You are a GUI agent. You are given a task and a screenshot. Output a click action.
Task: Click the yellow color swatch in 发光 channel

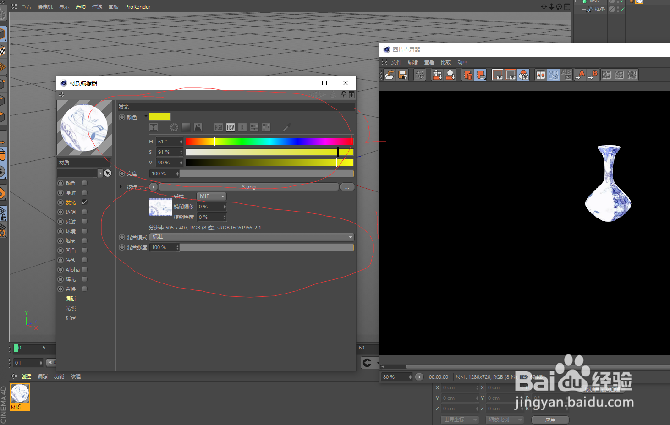point(159,117)
